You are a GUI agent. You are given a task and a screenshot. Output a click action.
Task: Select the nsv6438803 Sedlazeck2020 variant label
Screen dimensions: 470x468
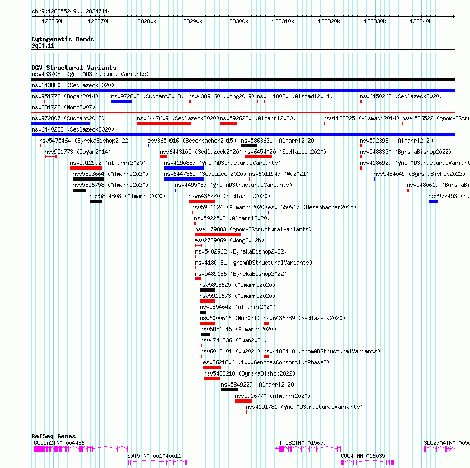coord(73,85)
